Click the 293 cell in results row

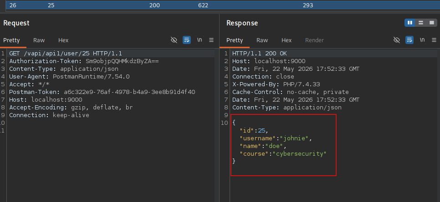[x=308, y=5]
